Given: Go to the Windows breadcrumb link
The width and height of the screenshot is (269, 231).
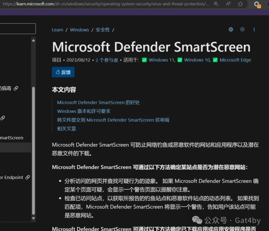Looking at the screenshot, I should (79, 30).
